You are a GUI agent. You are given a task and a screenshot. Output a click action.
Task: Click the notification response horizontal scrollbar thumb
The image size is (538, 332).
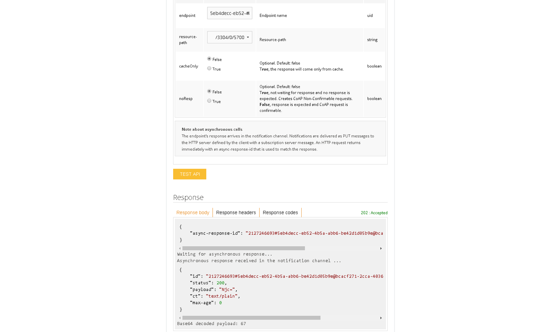pos(251,318)
